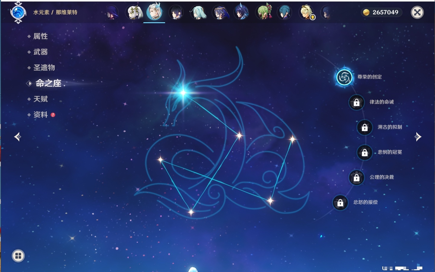Click the constellation star at chart bottom
Screen dimensions: 435x272
pyautogui.click(x=191, y=212)
